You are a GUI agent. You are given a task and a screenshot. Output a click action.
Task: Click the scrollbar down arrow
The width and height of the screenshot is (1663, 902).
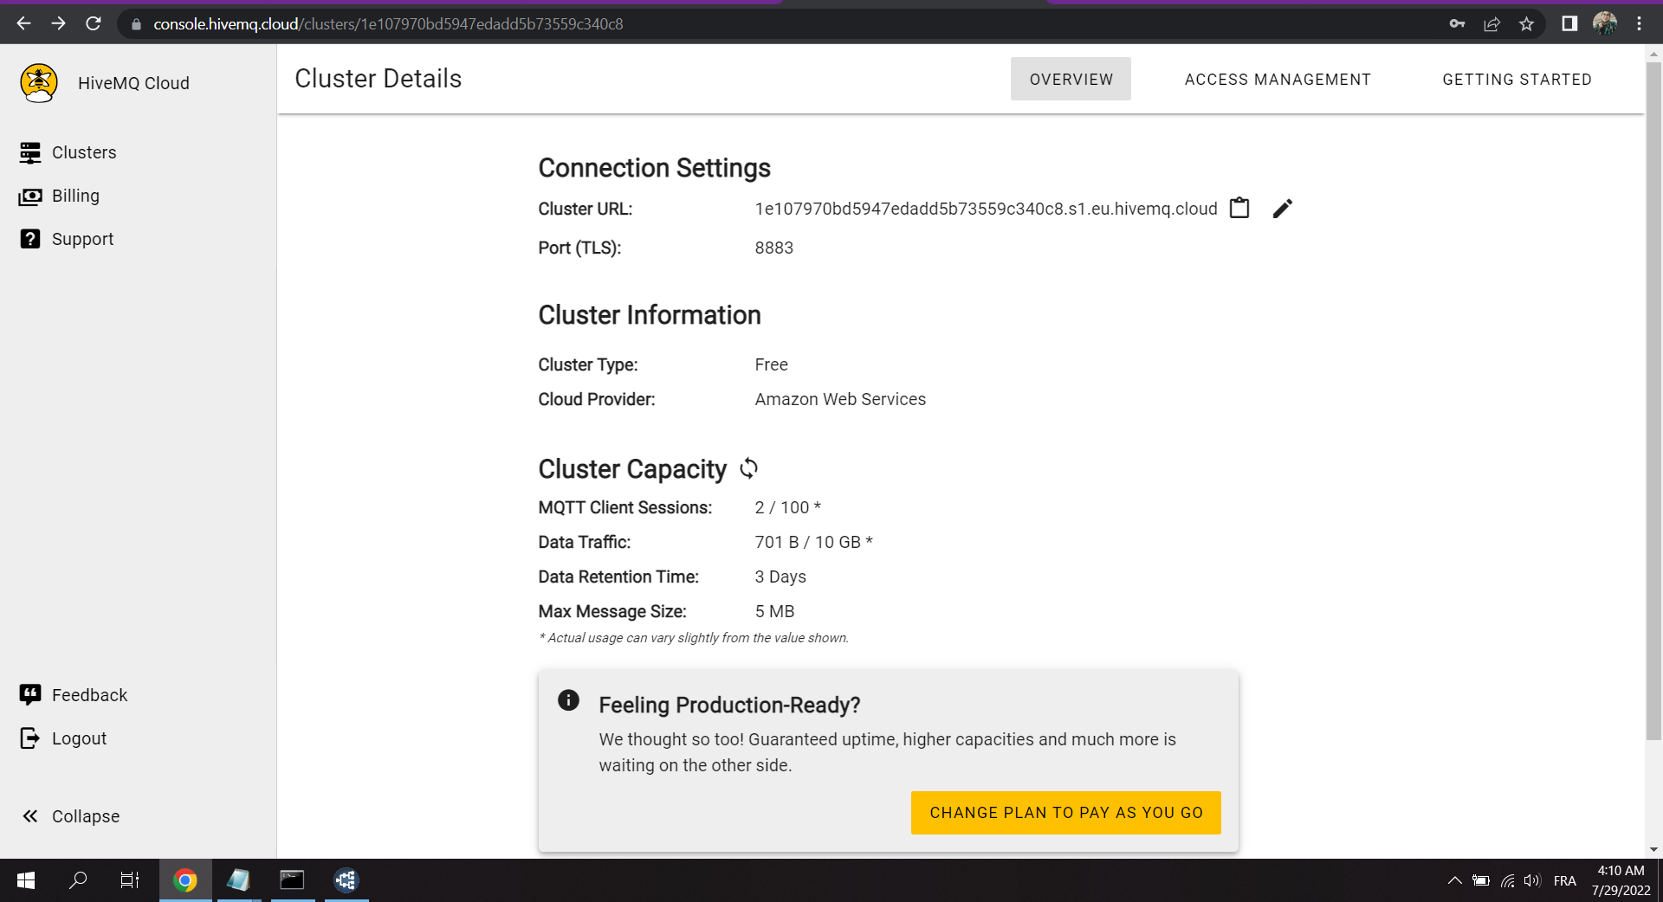coord(1653,850)
